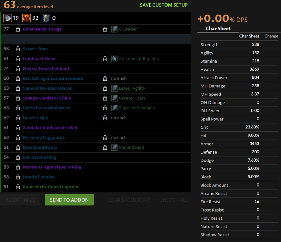
Task: Lock the Onyxia Tooth Pendant slot
Action: [x=18, y=68]
